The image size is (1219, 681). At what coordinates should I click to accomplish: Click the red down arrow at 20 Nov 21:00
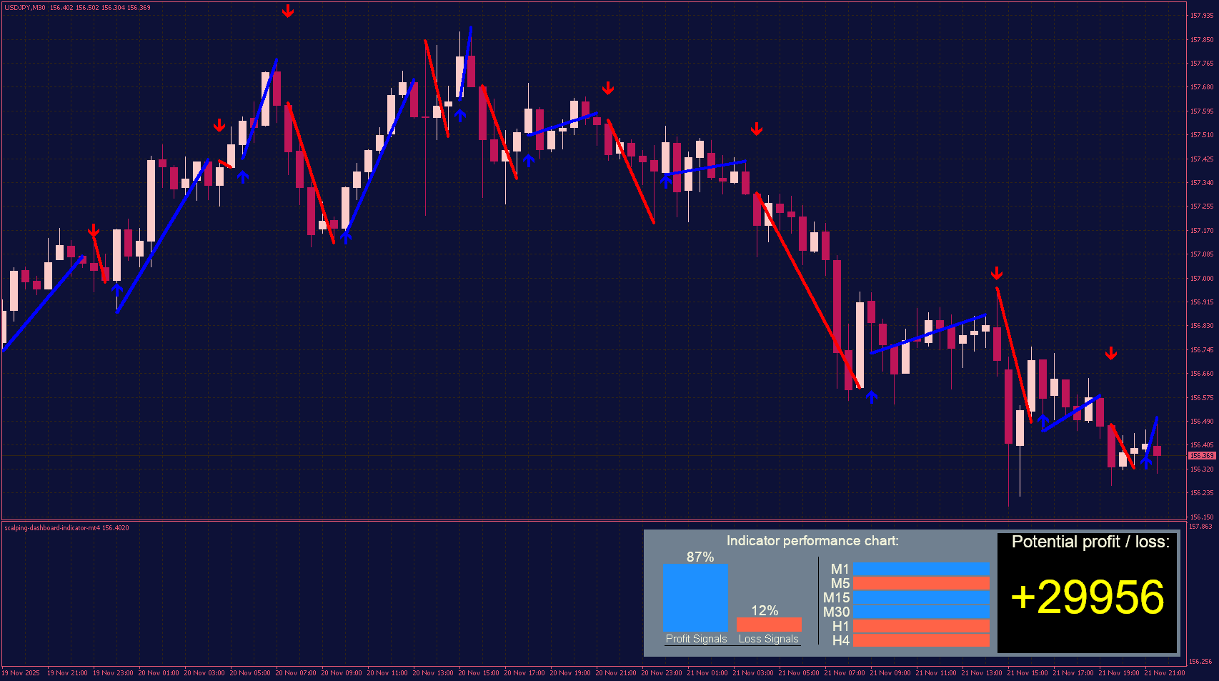(x=608, y=89)
